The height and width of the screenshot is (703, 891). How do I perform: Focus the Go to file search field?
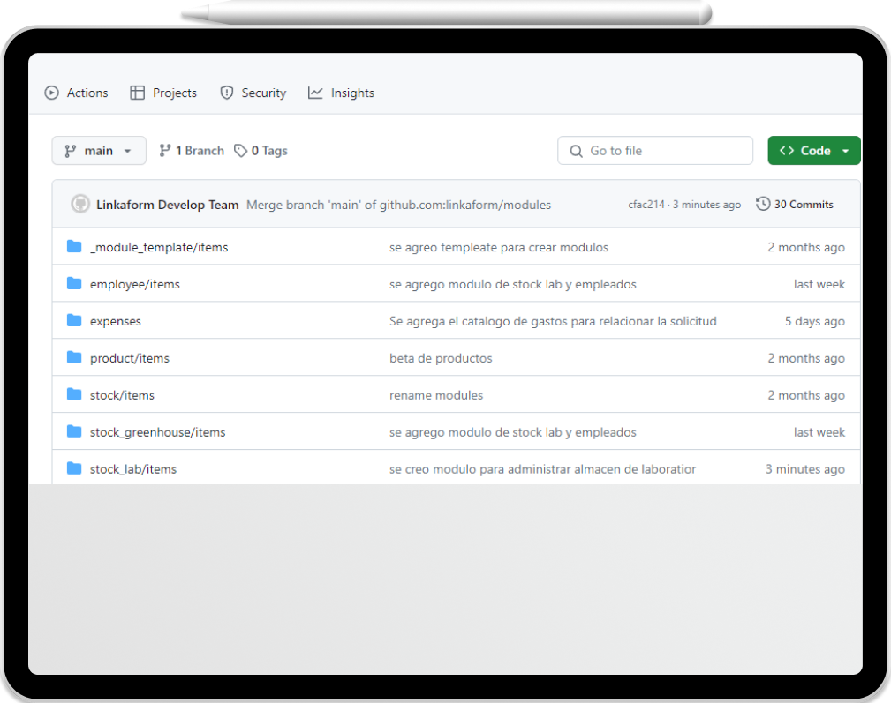655,150
